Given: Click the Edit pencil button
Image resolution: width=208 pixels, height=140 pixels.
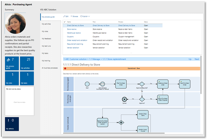Looking at the screenshot, I should pyautogui.click(x=66, y=16).
